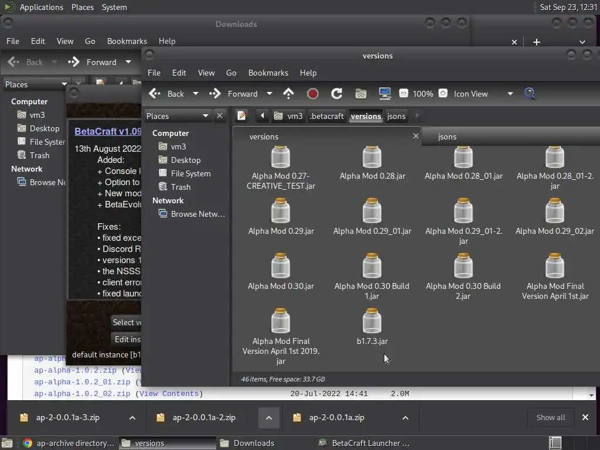Click Back arrow in versions window

(x=166, y=94)
